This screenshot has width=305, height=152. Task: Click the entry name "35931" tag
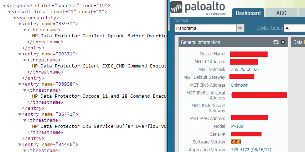pos(50,24)
